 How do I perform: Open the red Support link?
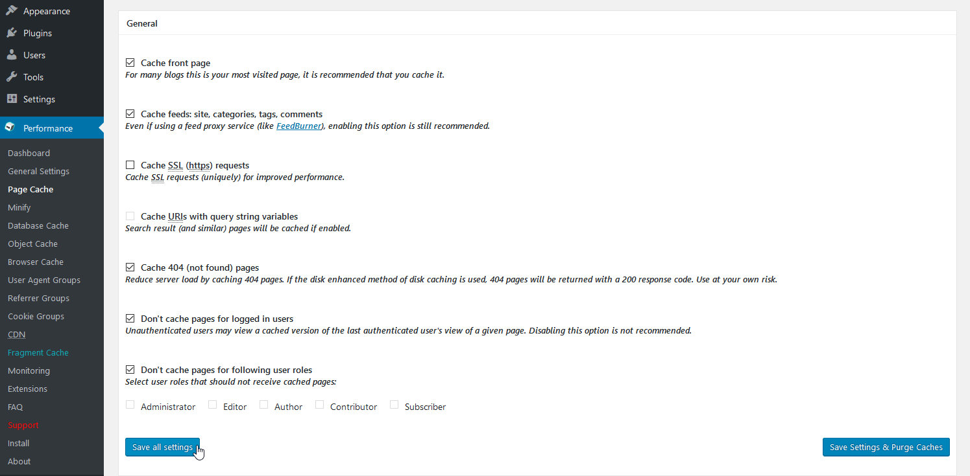[x=23, y=425]
